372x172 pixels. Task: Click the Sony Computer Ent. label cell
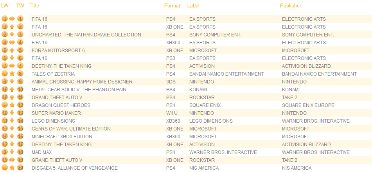[x=215, y=35]
